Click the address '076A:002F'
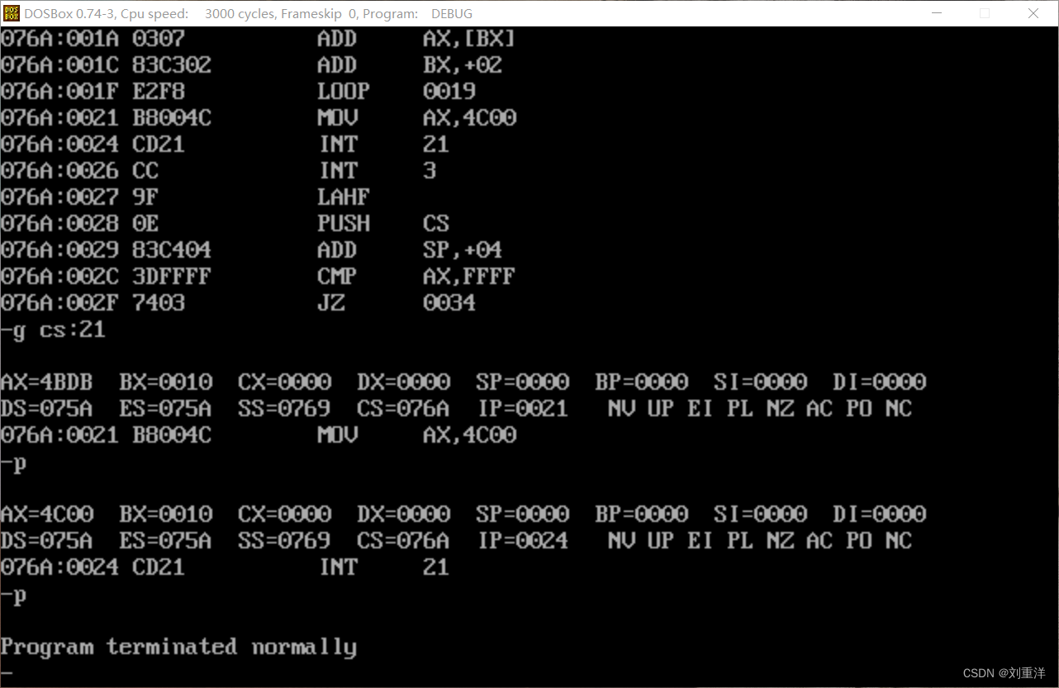 tap(59, 302)
